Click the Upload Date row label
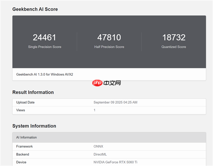Viewport: 213px width, 166px height. tap(25, 102)
